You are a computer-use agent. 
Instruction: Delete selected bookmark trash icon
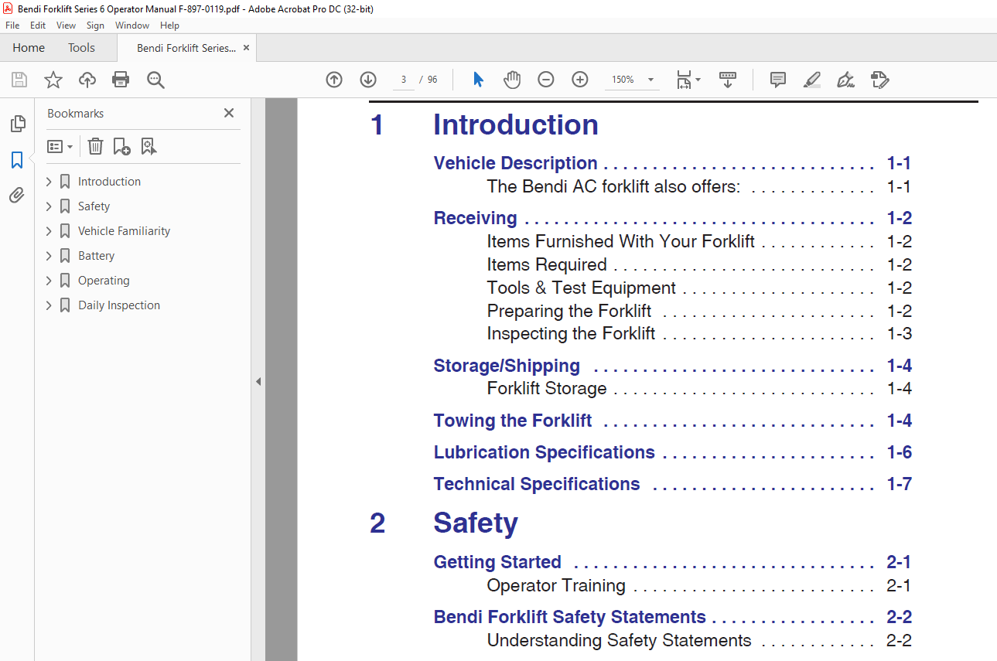click(95, 146)
